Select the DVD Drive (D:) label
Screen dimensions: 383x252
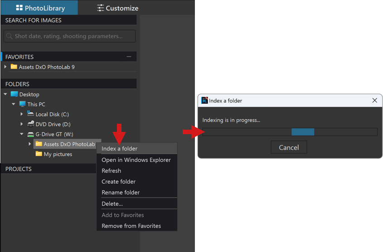(53, 124)
